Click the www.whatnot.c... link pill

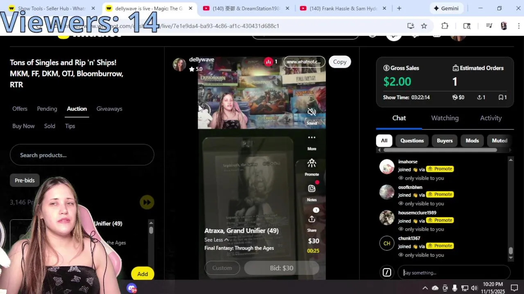click(x=304, y=62)
